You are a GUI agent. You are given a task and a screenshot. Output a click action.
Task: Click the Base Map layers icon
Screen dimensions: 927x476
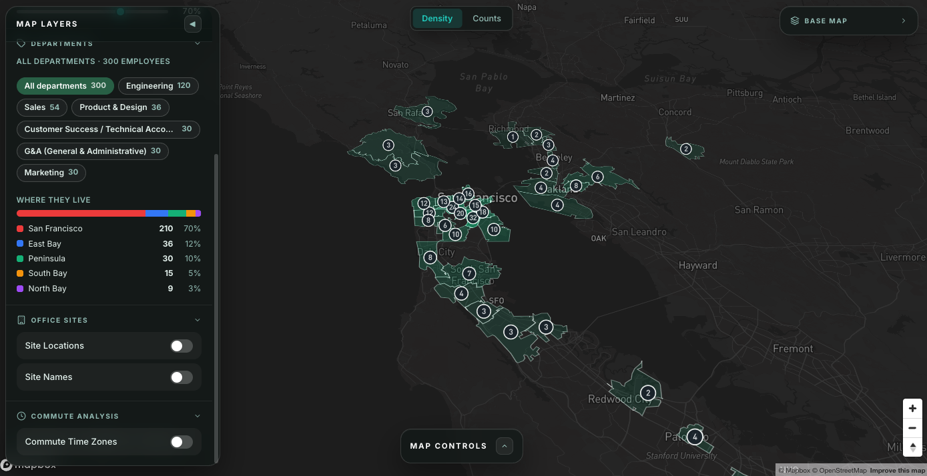(795, 21)
